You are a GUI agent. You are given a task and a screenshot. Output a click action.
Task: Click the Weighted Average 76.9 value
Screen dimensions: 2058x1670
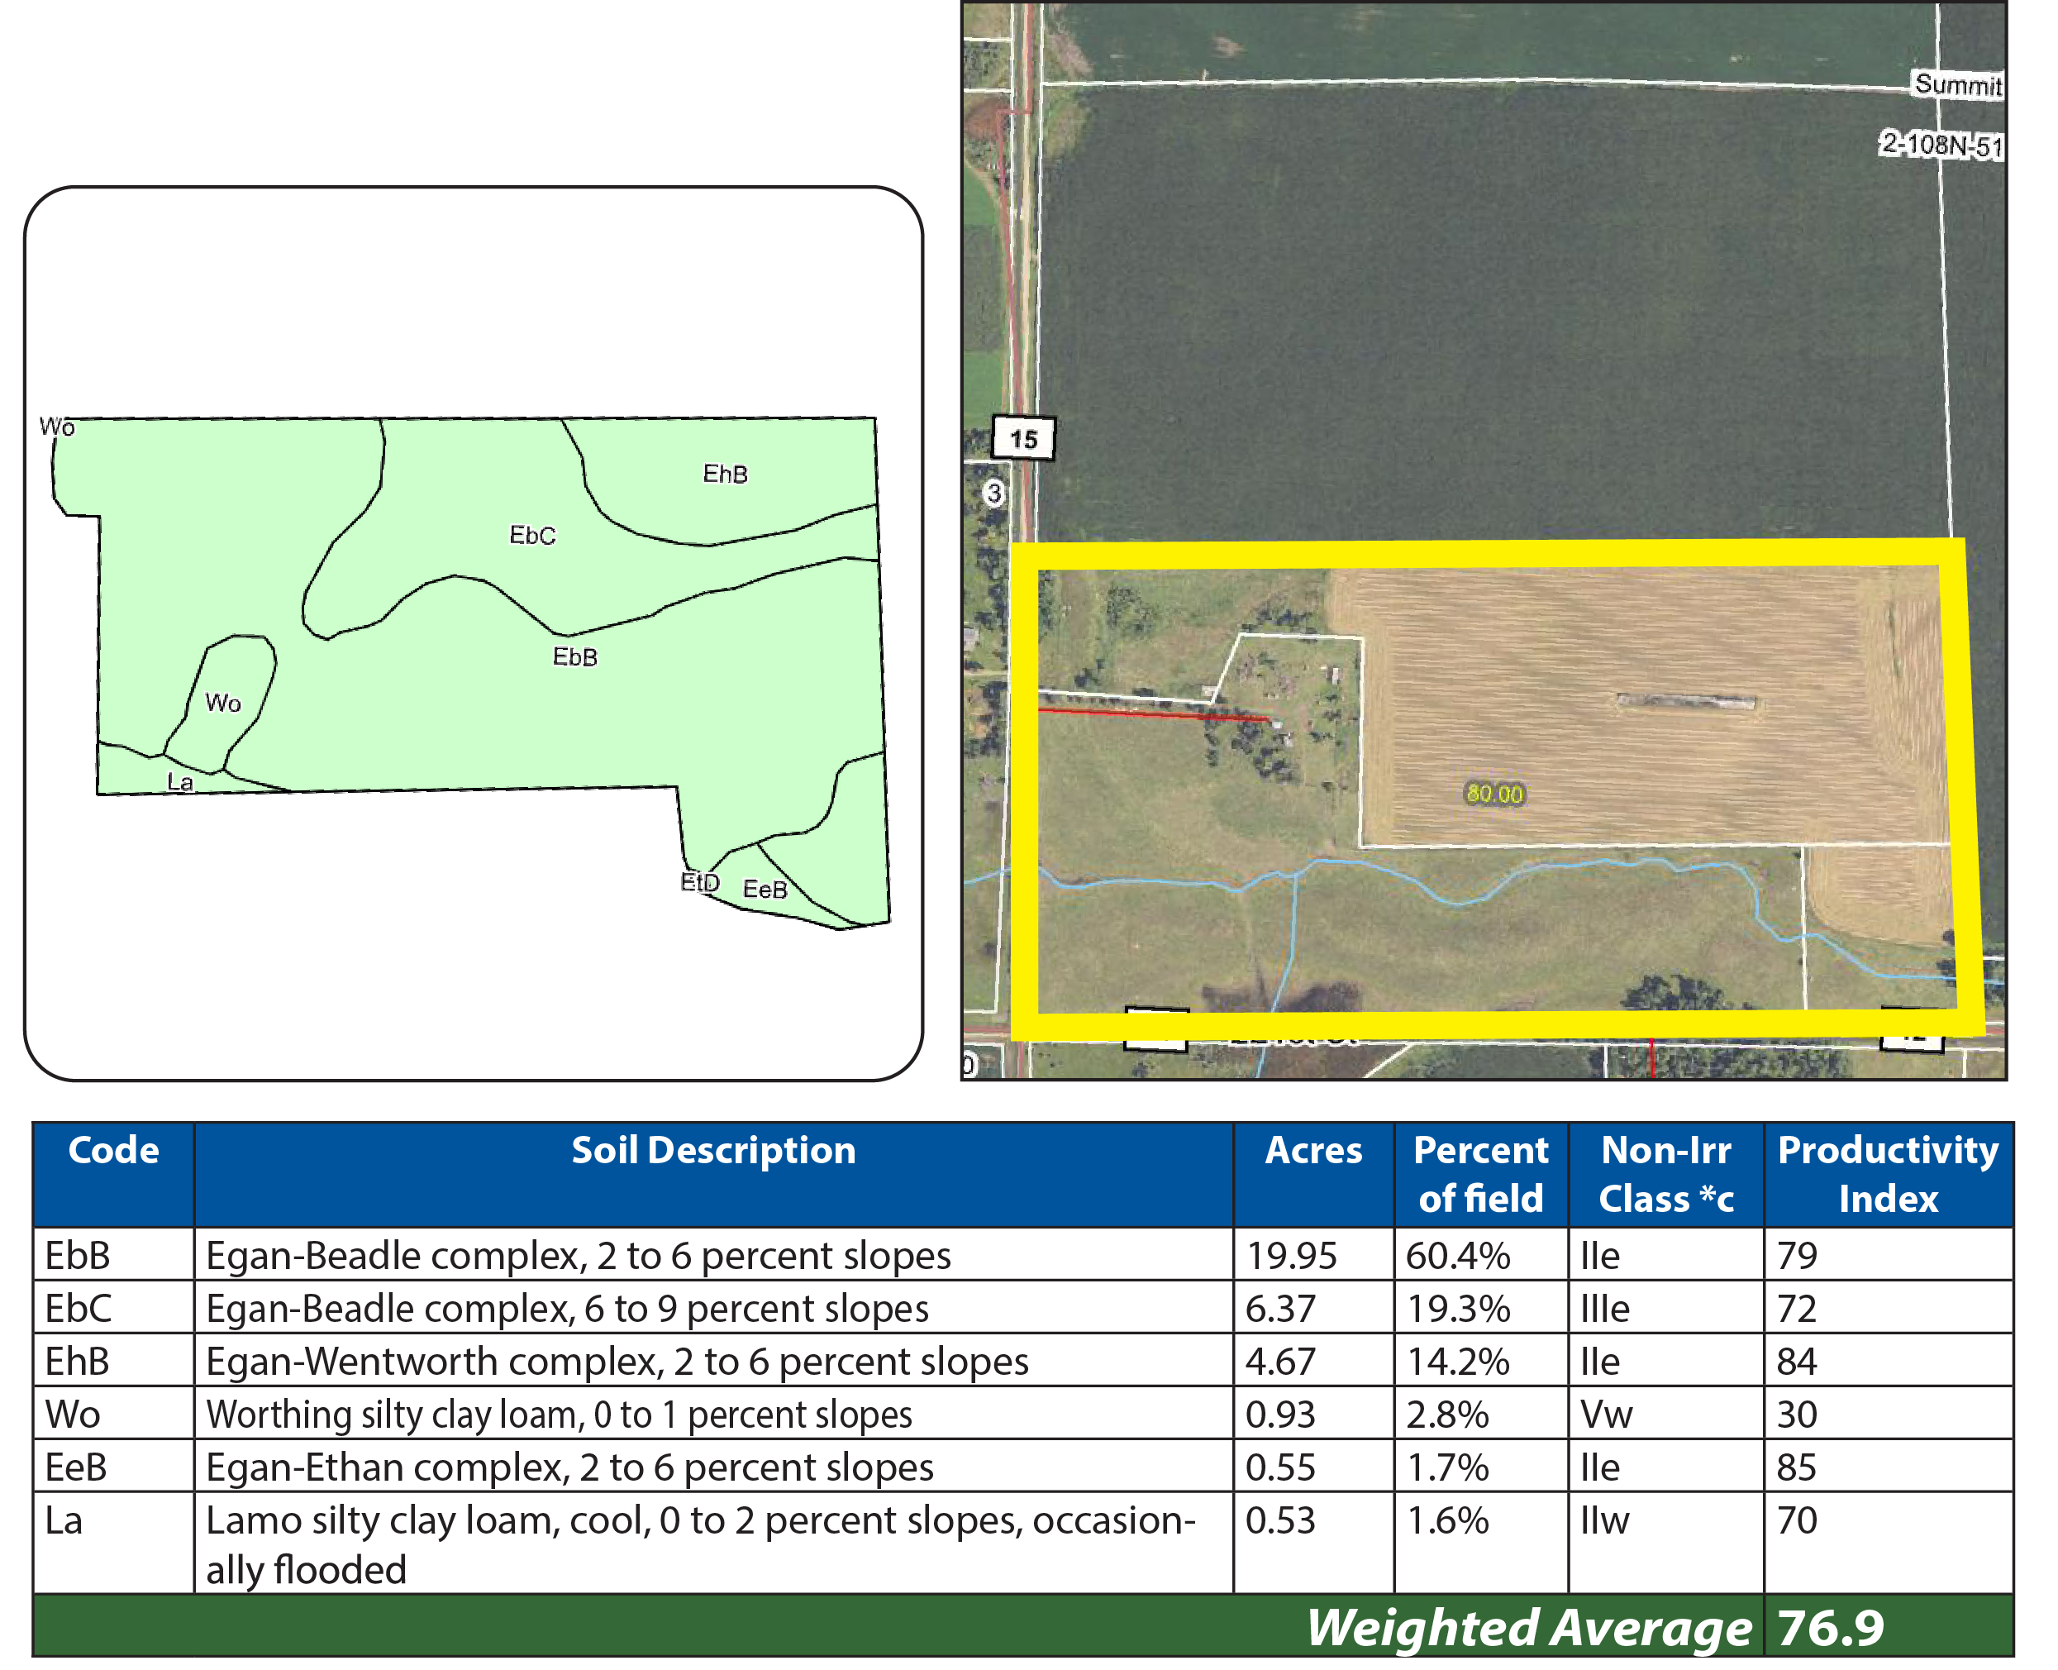click(1830, 1628)
